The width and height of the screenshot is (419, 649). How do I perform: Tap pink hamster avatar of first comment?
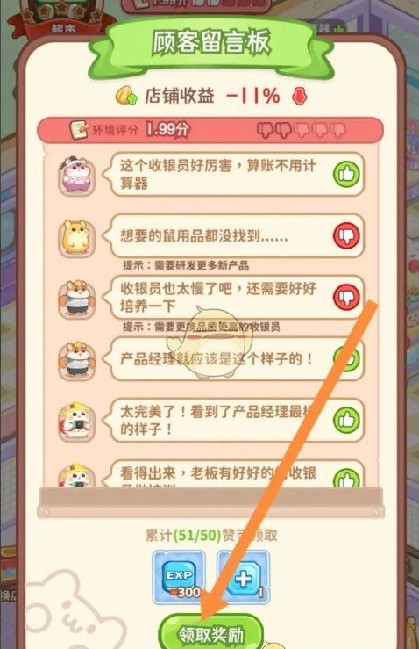[x=76, y=176]
